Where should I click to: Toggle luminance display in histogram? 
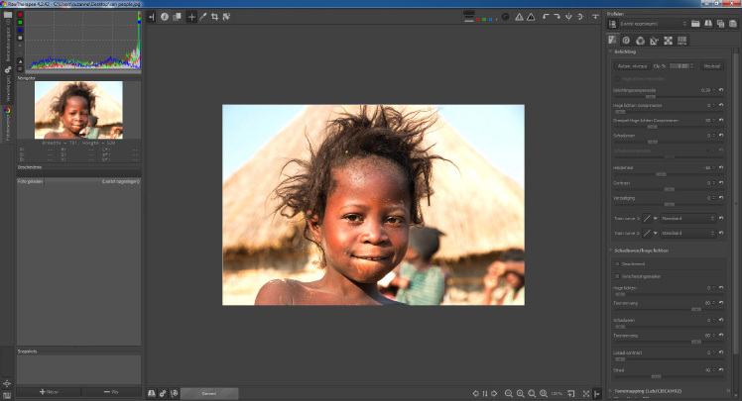coord(20,38)
